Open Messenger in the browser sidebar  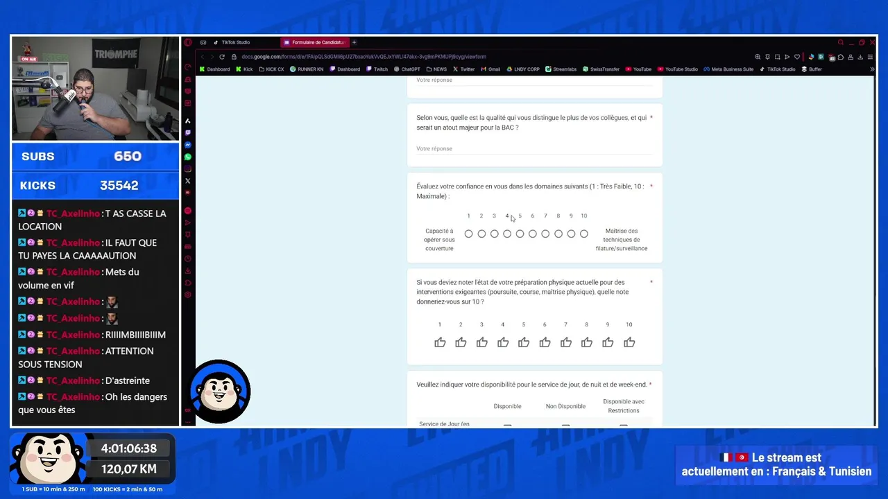(x=187, y=144)
